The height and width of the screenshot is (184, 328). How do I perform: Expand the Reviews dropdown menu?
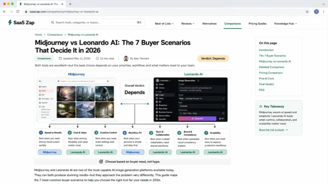[x=188, y=24]
